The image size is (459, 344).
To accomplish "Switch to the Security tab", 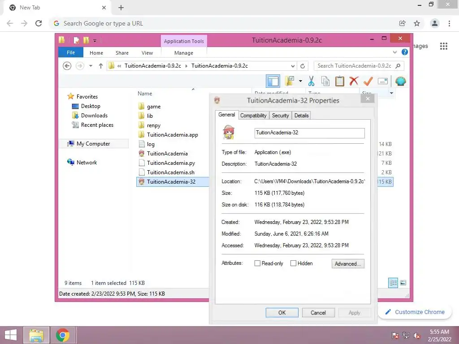I will tap(281, 116).
